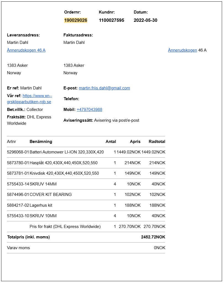
Task: Click the Pris för frakt row label
Action: tap(65, 226)
